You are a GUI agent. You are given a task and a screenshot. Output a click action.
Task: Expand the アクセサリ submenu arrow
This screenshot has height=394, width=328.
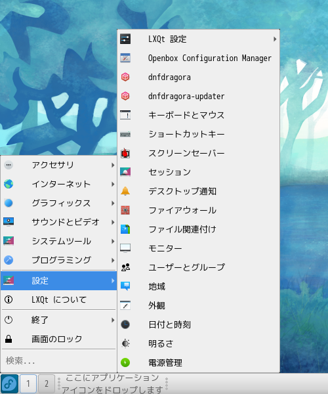coord(113,165)
